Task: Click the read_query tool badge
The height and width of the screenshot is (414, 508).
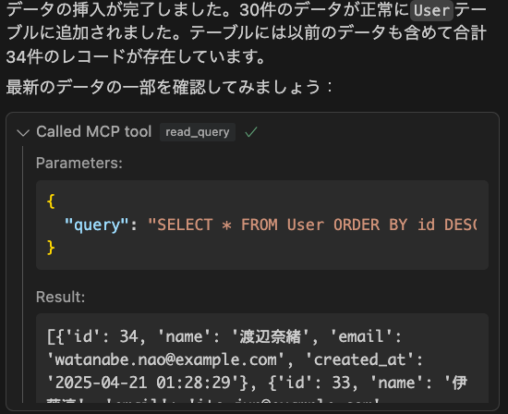Action: coord(198,132)
